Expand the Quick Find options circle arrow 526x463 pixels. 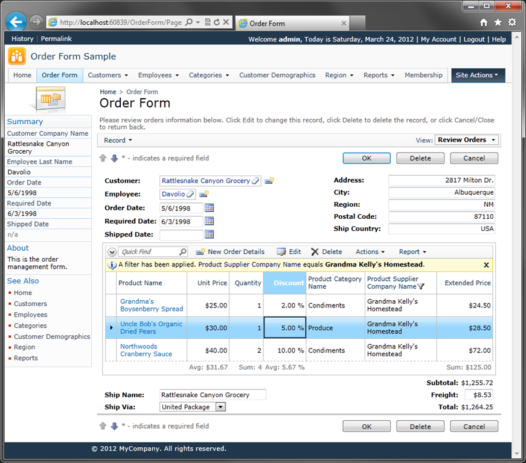tap(112, 252)
